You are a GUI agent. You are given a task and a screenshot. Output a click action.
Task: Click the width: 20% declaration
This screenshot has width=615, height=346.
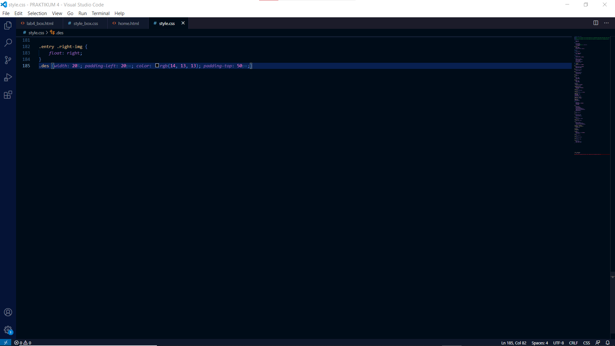coord(68,66)
